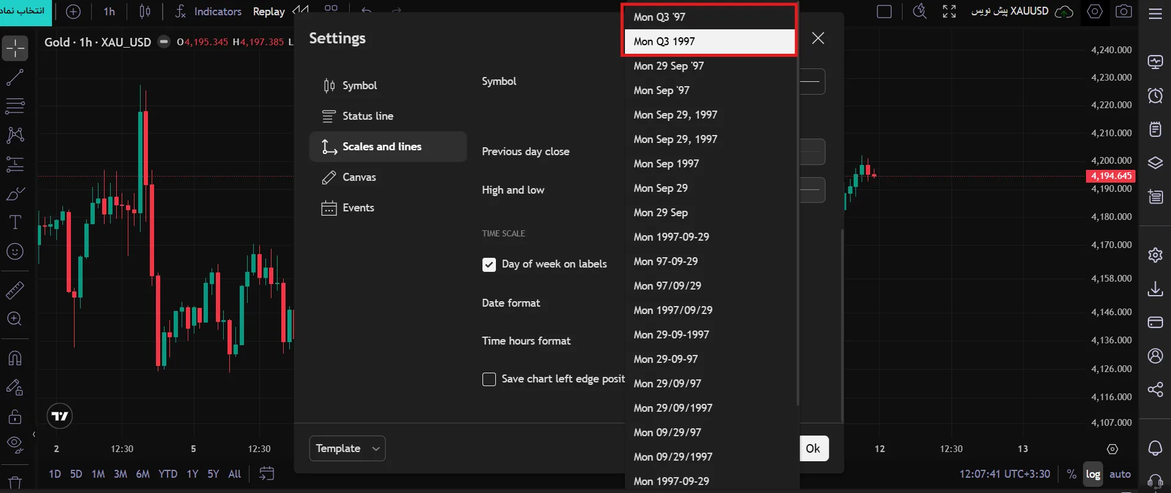Open the Template dropdown

[347, 449]
